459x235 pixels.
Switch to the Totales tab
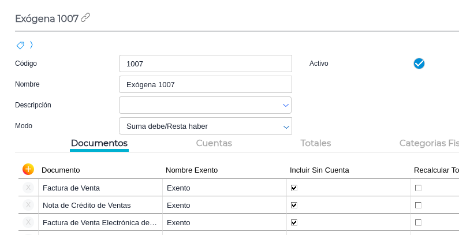[x=315, y=143]
